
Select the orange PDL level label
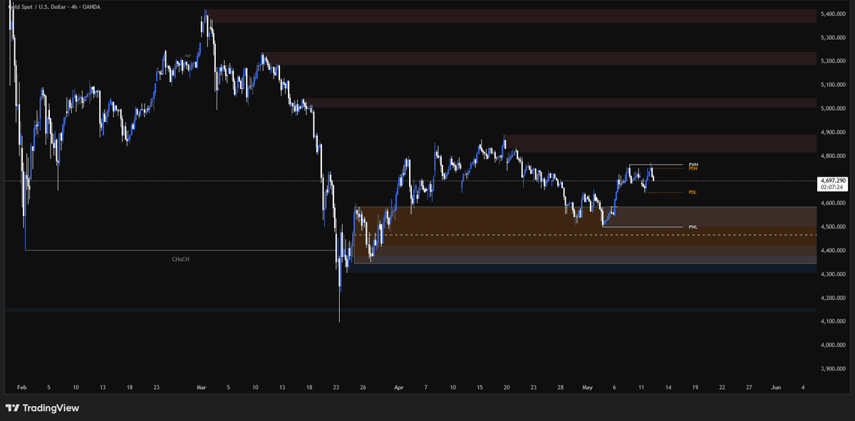click(x=693, y=192)
